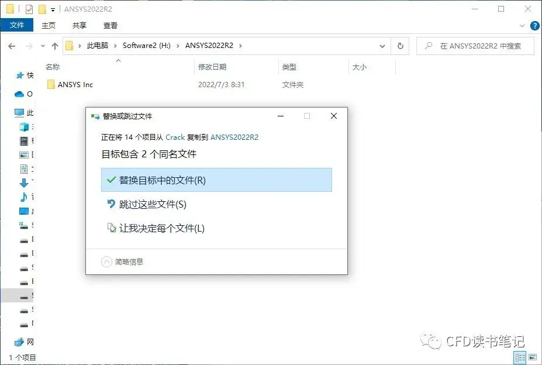The image size is (542, 365).
Task: Select This PC monitor icon in sidebar
Action: 19,112
